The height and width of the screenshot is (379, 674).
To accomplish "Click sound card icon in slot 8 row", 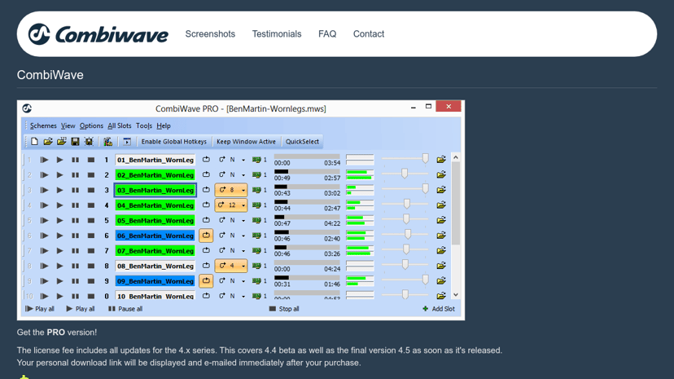I will [256, 266].
